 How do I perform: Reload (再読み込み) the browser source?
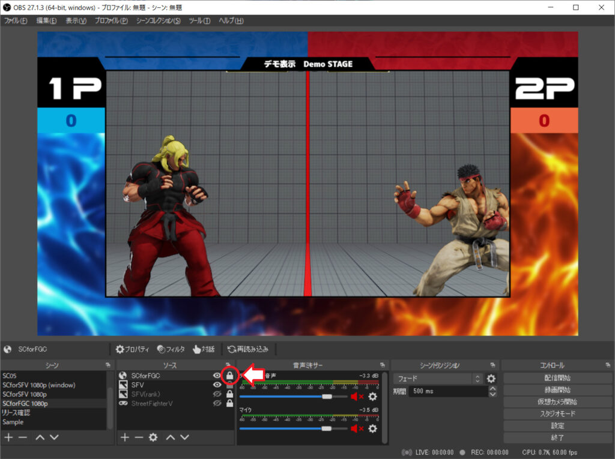click(248, 349)
